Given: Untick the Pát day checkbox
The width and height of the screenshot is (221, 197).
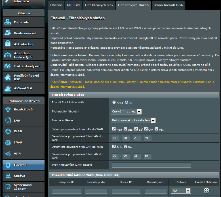Looking at the screenshot, I should pos(157,129).
